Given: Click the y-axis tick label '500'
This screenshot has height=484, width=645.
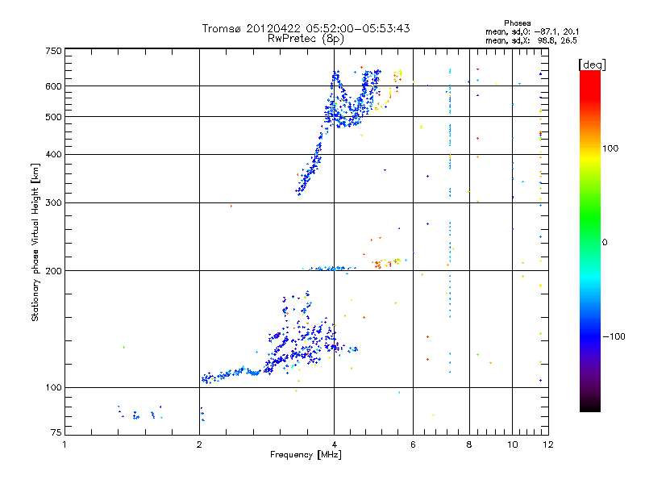Looking at the screenshot, I should (53, 117).
